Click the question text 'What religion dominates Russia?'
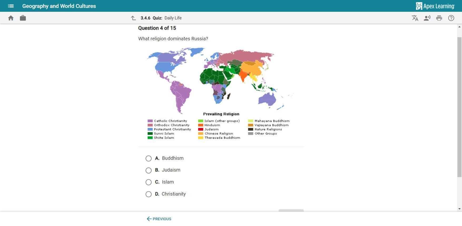This screenshot has height=226, width=462. (x=173, y=39)
